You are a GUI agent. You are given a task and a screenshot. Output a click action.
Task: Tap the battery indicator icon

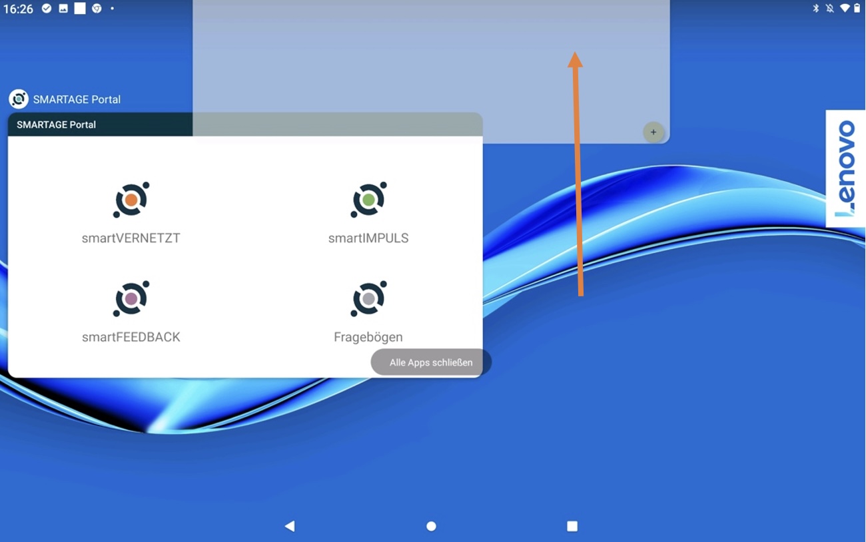tap(857, 8)
